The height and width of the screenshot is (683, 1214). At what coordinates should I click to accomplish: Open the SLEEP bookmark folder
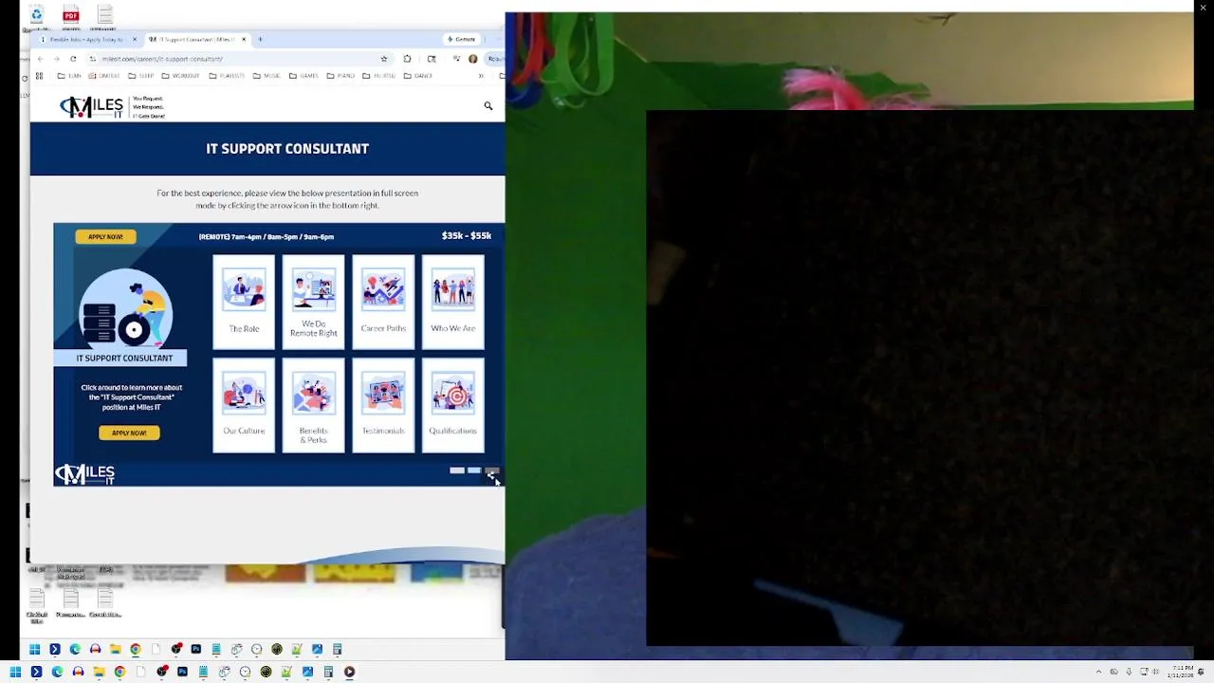point(140,76)
